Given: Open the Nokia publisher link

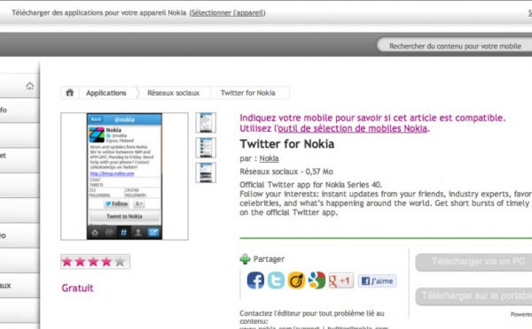Looking at the screenshot, I should [269, 158].
